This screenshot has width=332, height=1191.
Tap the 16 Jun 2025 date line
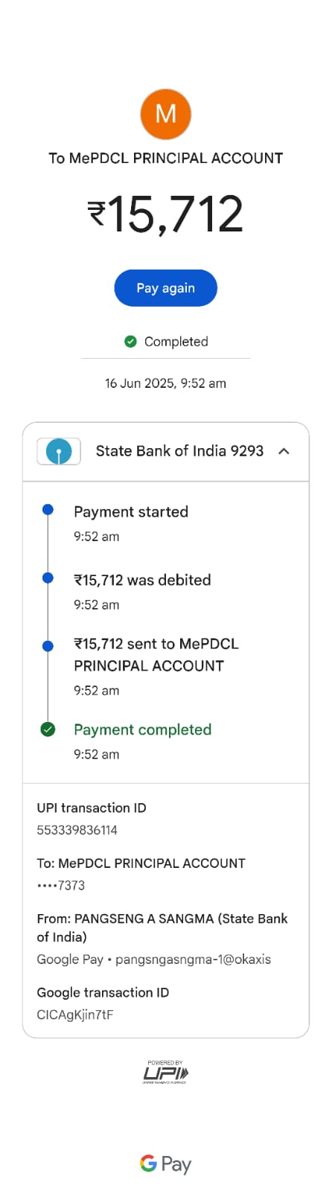pyautogui.click(x=165, y=383)
